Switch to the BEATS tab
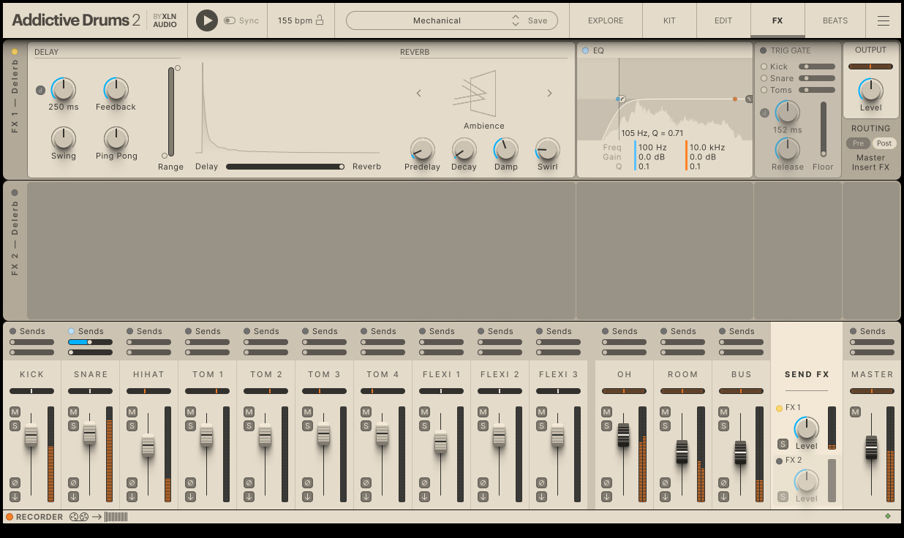Image resolution: width=904 pixels, height=538 pixels. click(835, 20)
